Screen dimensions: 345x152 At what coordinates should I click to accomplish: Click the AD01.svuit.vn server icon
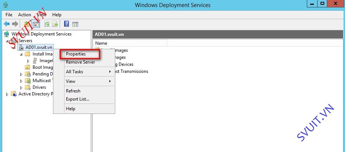(21, 47)
